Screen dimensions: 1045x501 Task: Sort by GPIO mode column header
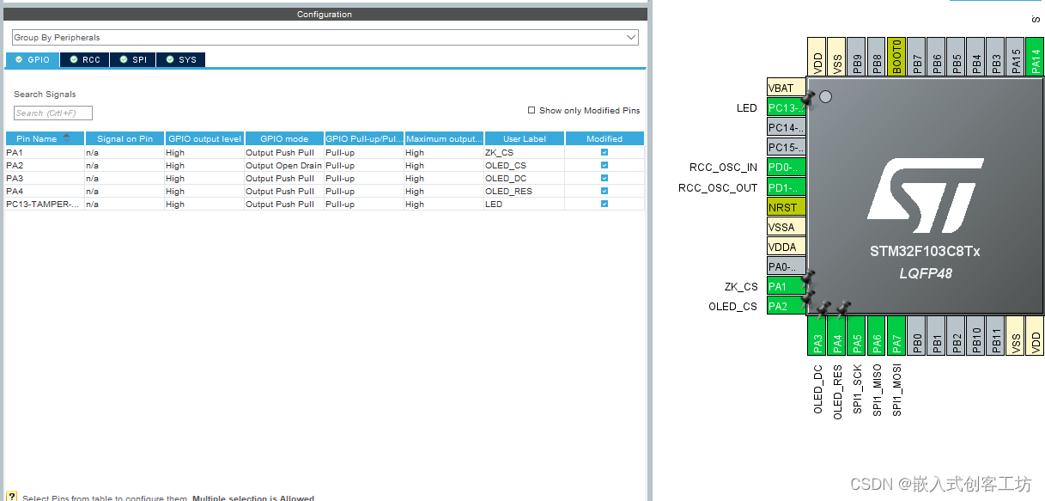pyautogui.click(x=284, y=138)
